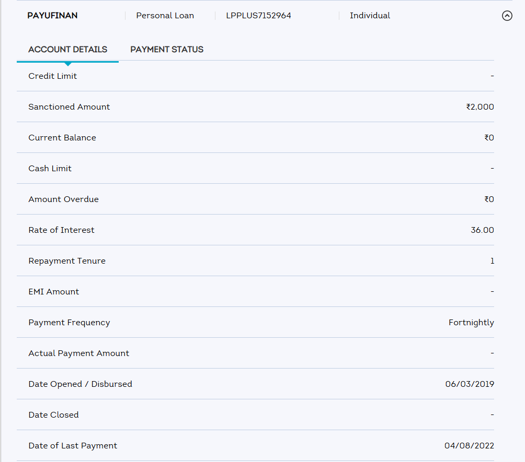Select the Fortnightly payment frequency value
525x462 pixels.
pyautogui.click(x=471, y=323)
